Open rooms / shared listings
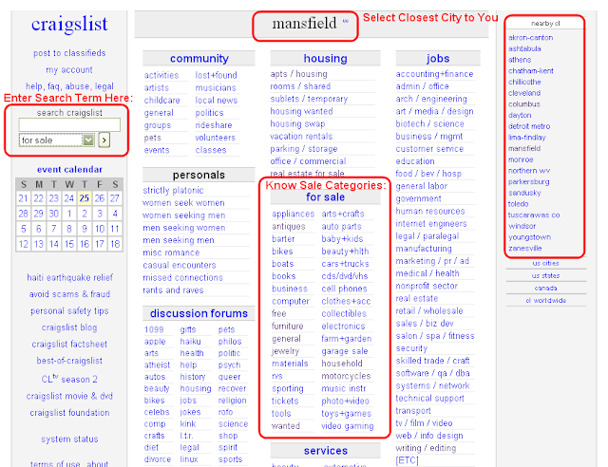The height and width of the screenshot is (467, 608). 300,86
